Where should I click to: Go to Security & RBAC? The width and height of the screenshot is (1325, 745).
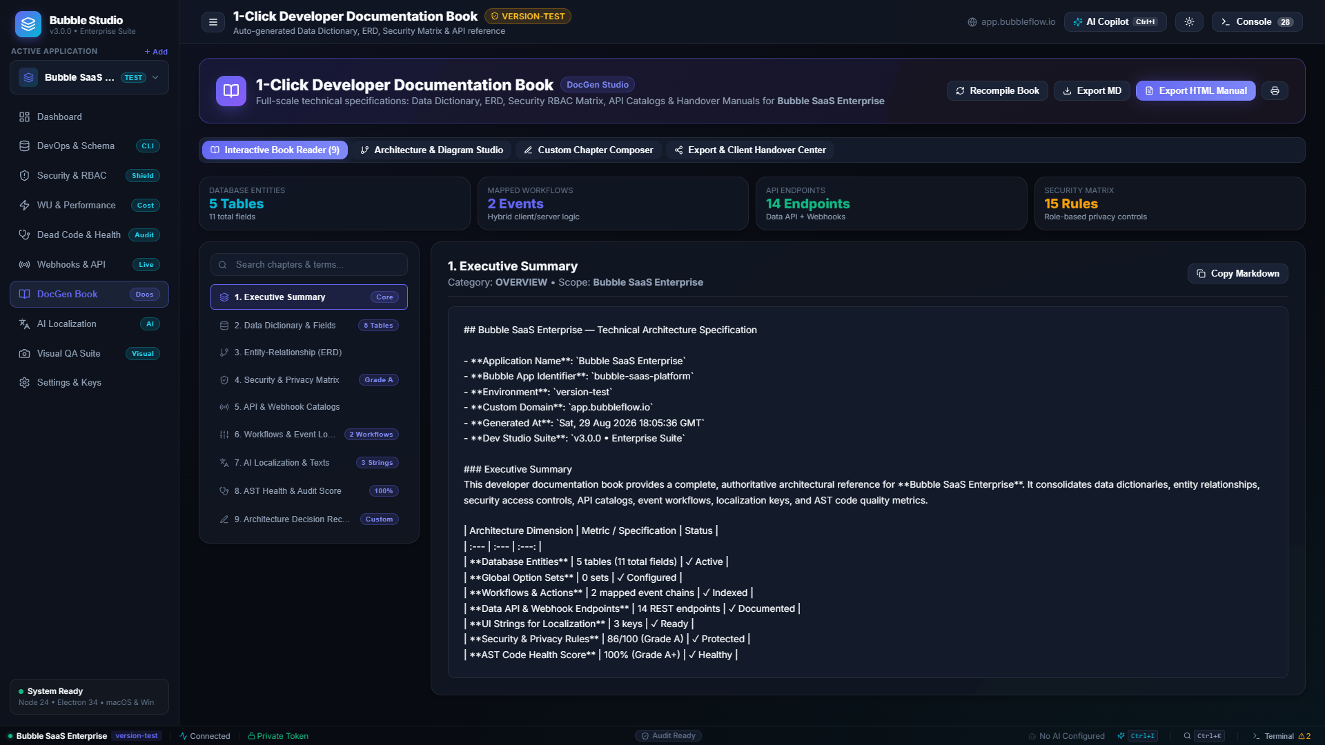click(x=89, y=176)
